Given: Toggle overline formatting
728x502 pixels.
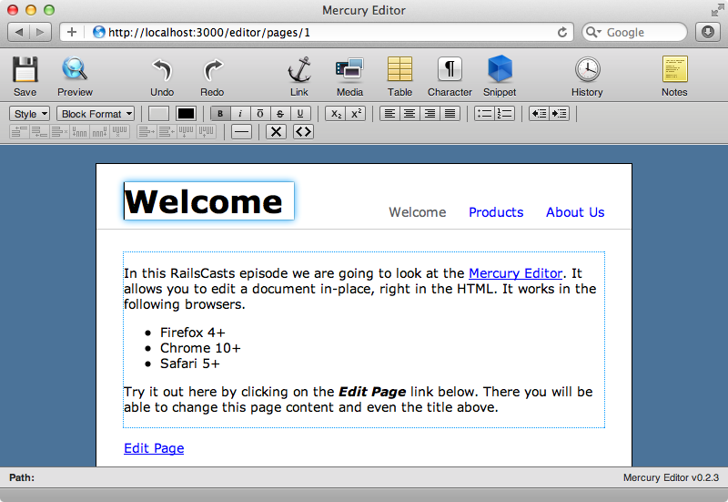Looking at the screenshot, I should click(x=260, y=113).
